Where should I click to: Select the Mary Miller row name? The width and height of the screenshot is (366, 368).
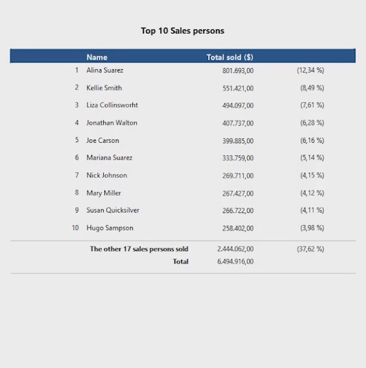[x=104, y=193]
